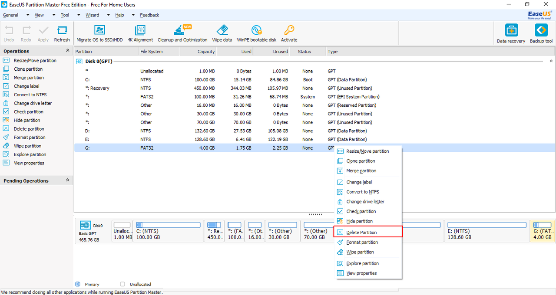Select Convert to NTFS in context menu
The image size is (556, 295).
(368, 192)
